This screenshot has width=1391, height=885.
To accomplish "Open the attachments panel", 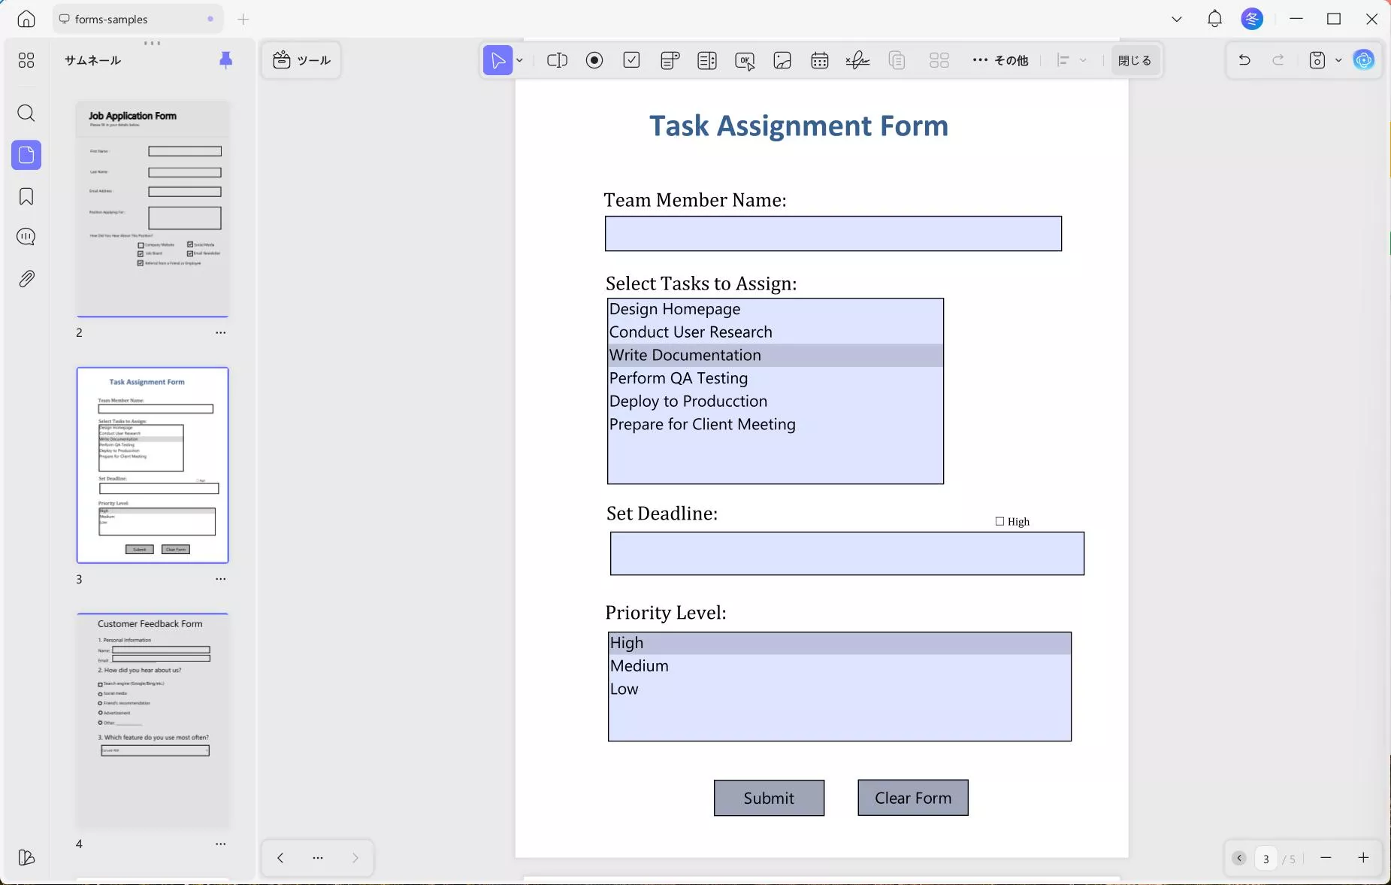I will [x=26, y=279].
